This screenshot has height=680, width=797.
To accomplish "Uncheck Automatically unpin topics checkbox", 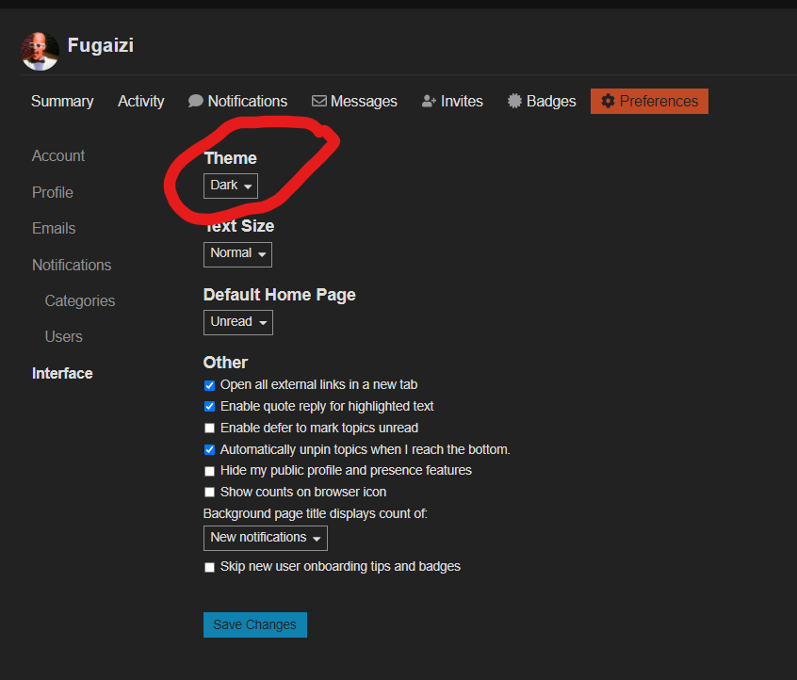I will tap(209, 450).
